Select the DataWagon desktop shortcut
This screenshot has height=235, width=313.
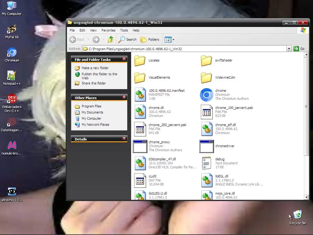coord(12,125)
